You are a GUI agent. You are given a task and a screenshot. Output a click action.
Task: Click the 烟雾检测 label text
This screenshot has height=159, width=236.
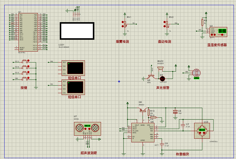(x=122, y=42)
